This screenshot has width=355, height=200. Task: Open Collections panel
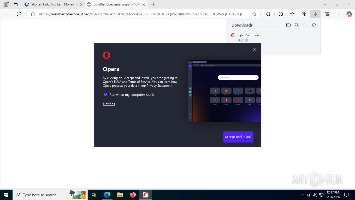(x=304, y=14)
